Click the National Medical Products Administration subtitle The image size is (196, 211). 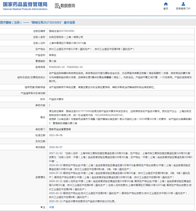click(25, 9)
